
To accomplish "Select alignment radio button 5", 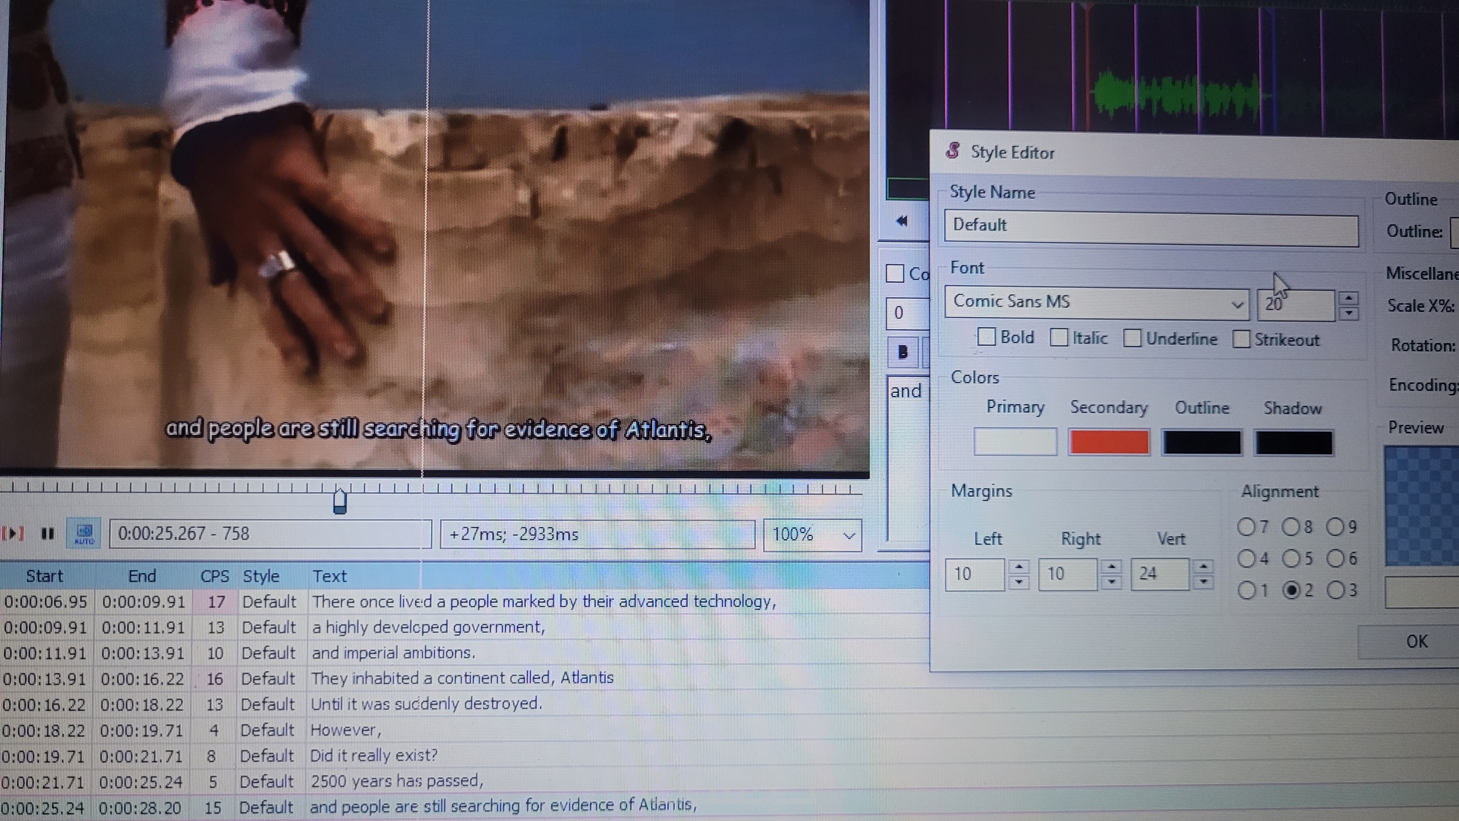I will click(x=1291, y=559).
